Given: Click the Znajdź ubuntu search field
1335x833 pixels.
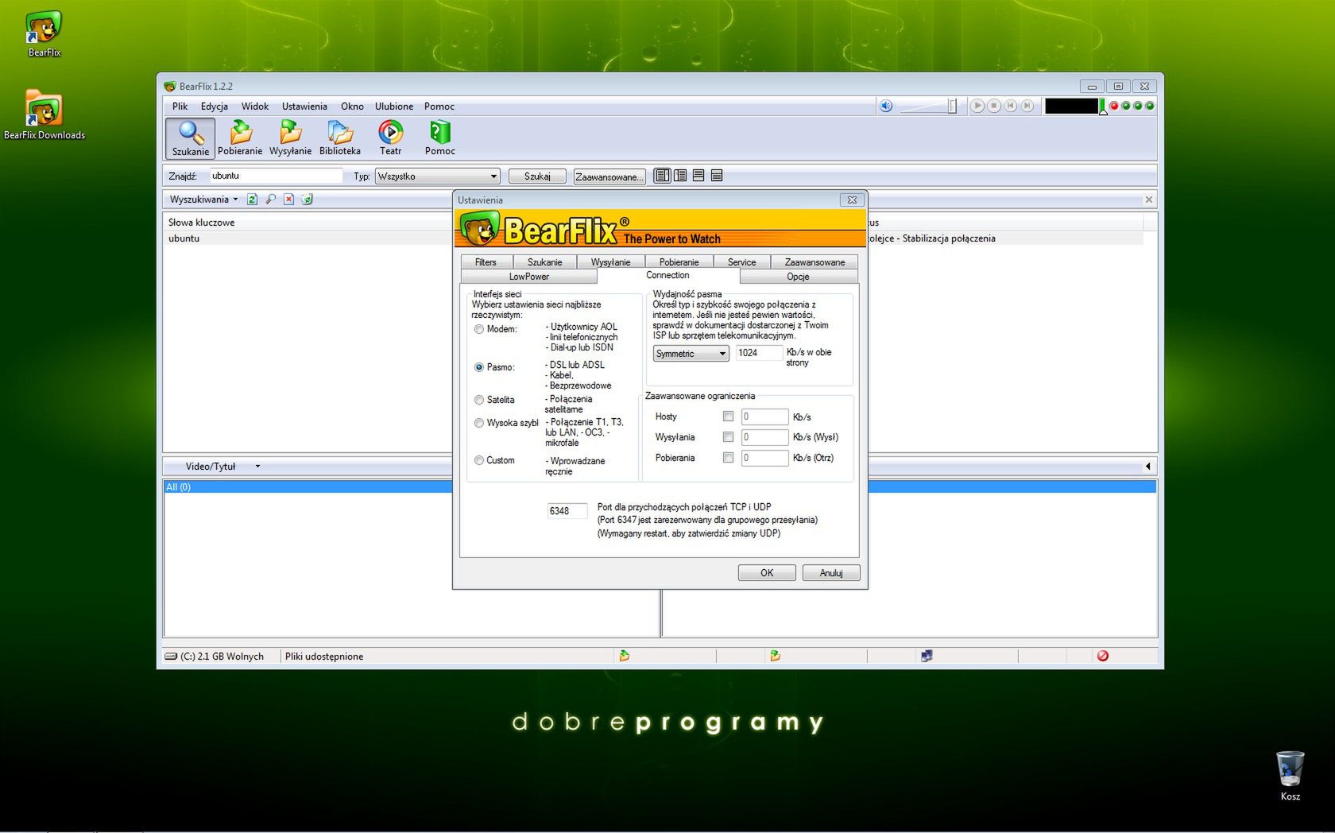Looking at the screenshot, I should point(276,176).
